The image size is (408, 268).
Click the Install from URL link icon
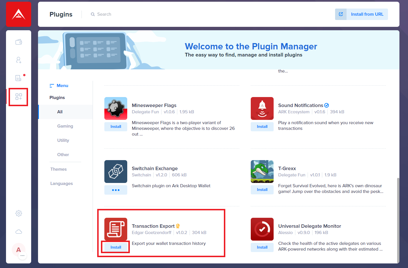[x=341, y=14]
